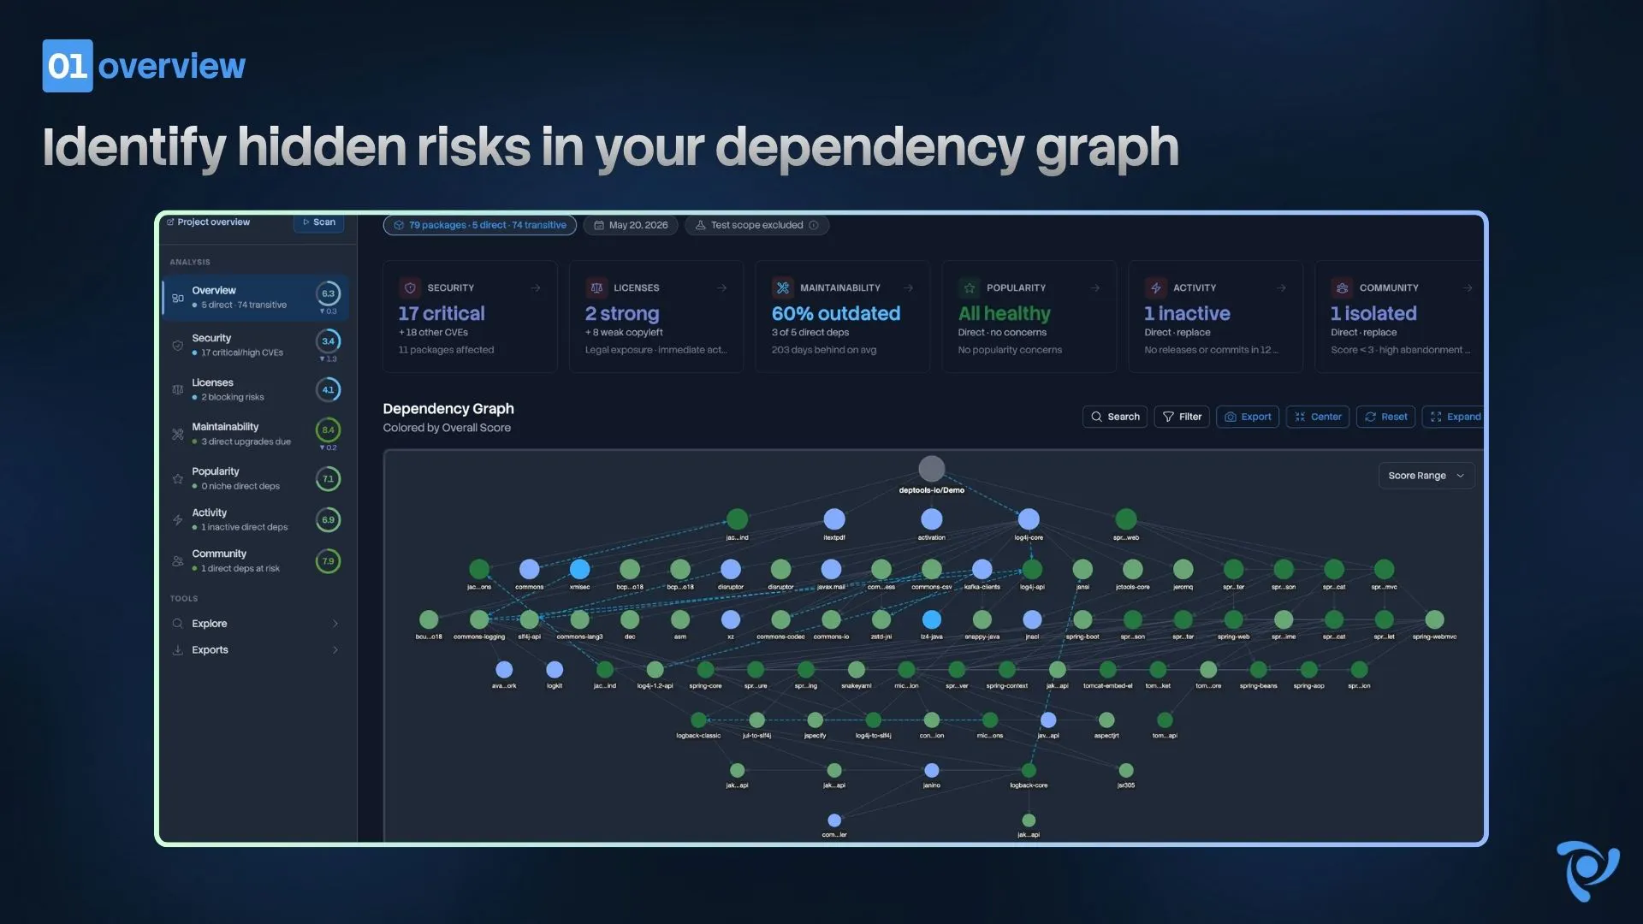Open Licenses in the Analysis sidebar
This screenshot has width=1643, height=924.
[x=256, y=390]
